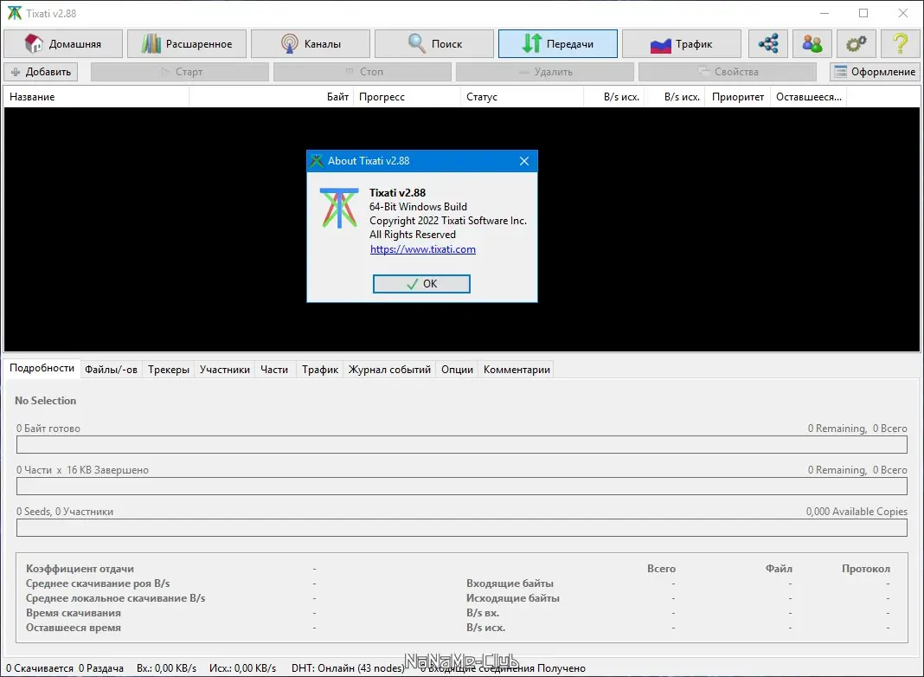This screenshot has height=677, width=924.
Task: Click the disabled Удалить button
Action: click(x=545, y=72)
